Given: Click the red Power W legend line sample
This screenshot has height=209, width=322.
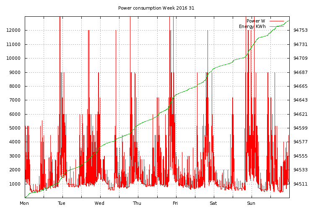Looking at the screenshot, I should click(277, 21).
